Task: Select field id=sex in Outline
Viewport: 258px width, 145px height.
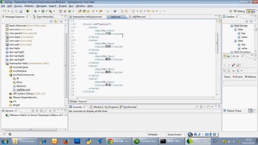Action: (x=239, y=26)
